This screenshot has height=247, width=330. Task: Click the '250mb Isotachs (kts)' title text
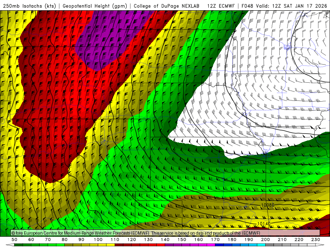29,6
